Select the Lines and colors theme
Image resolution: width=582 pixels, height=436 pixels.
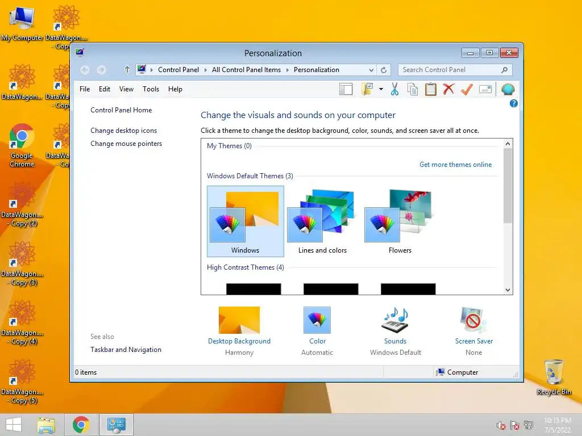point(323,221)
